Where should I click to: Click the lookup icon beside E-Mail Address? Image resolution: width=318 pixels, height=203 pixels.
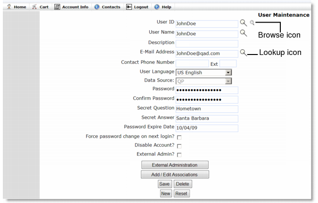pyautogui.click(x=244, y=53)
